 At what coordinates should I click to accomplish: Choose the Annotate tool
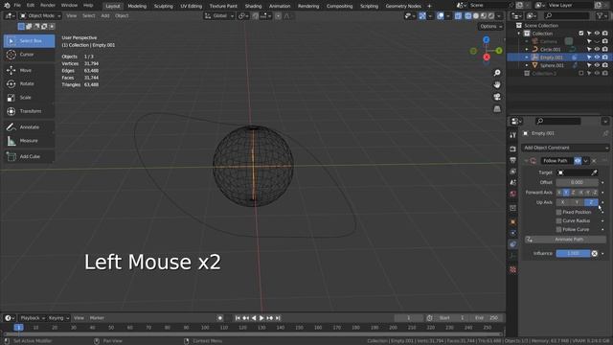[x=29, y=127]
